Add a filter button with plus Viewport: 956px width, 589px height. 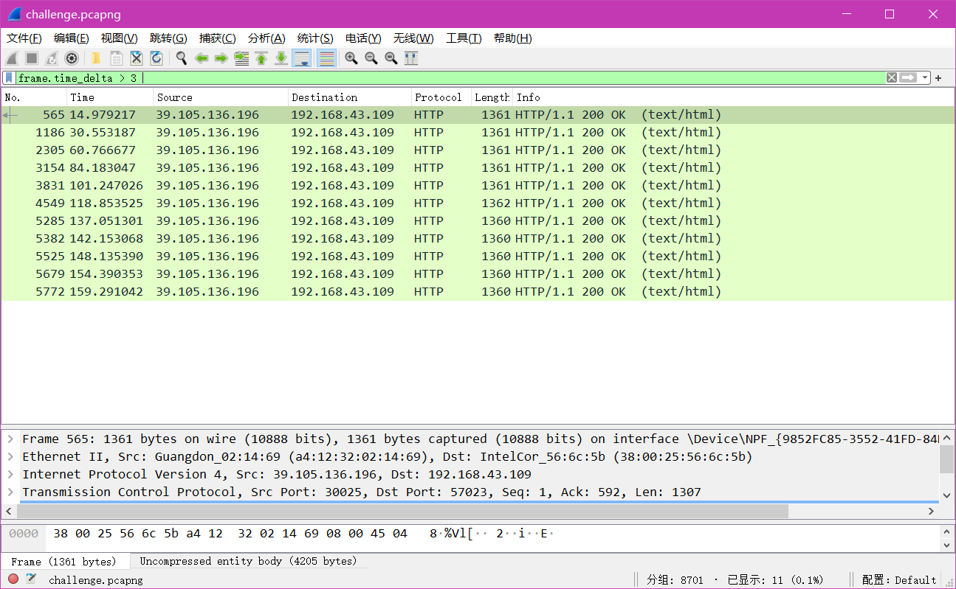tap(939, 78)
